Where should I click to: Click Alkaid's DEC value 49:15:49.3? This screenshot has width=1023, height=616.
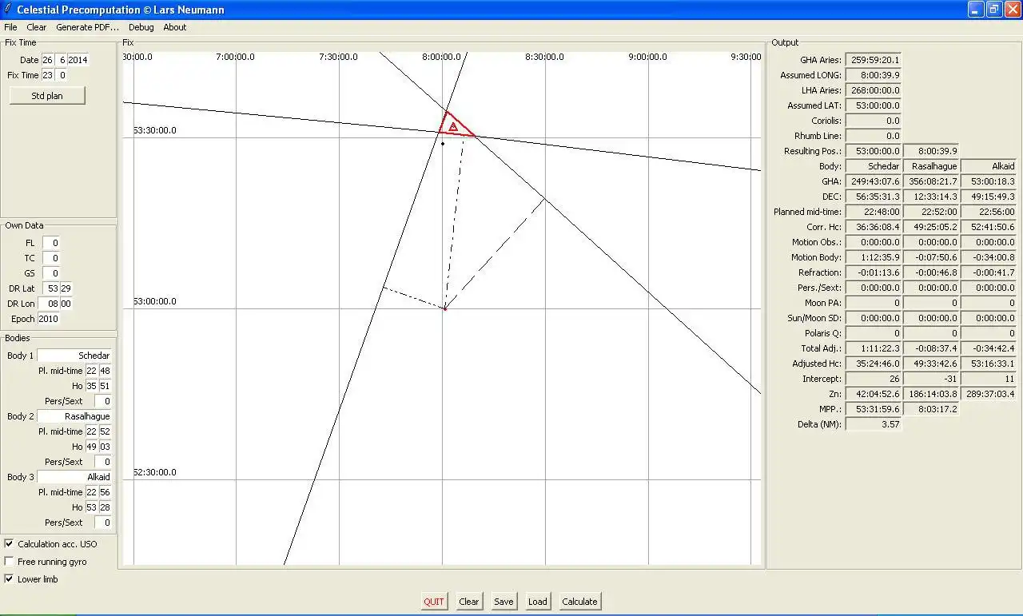coord(989,197)
